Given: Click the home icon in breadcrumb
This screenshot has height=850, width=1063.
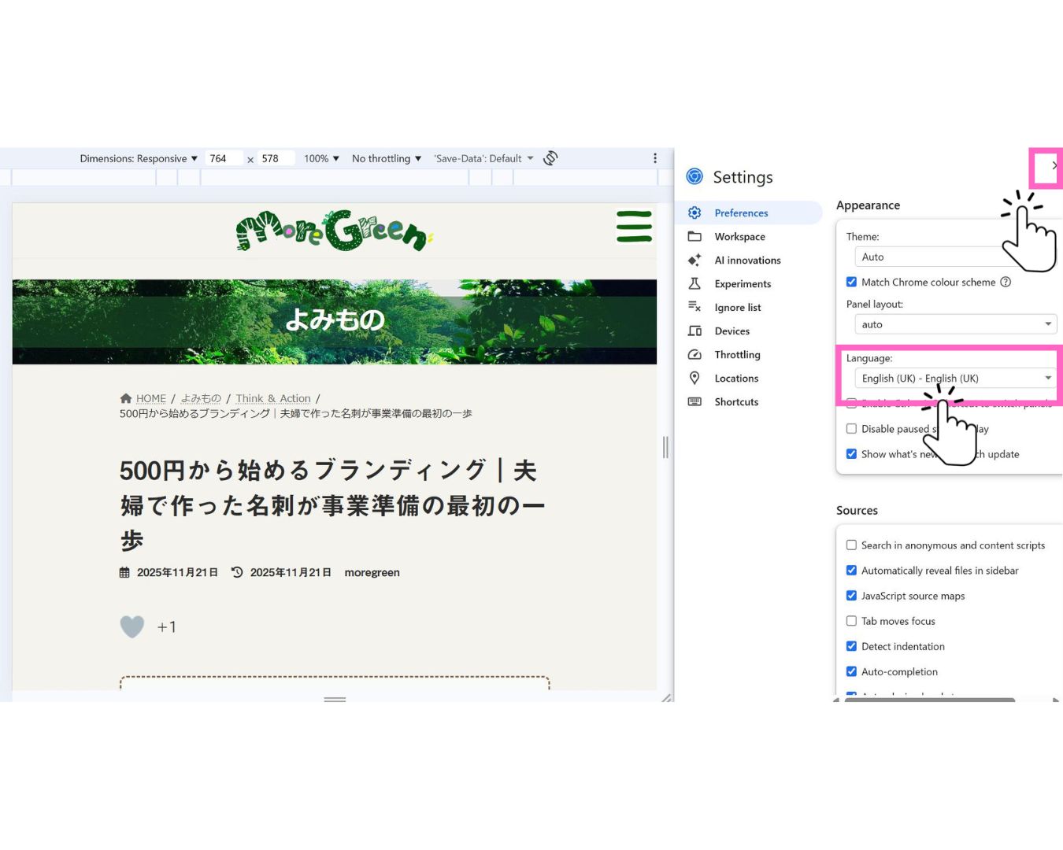Looking at the screenshot, I should 125,398.
